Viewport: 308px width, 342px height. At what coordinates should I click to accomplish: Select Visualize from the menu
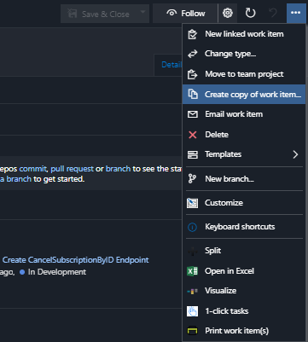click(x=244, y=291)
